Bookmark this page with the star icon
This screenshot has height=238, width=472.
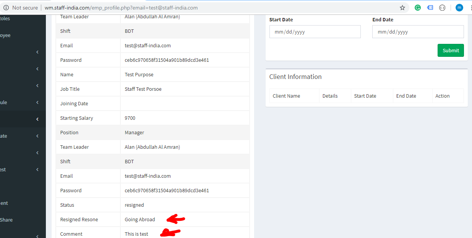[x=402, y=8]
